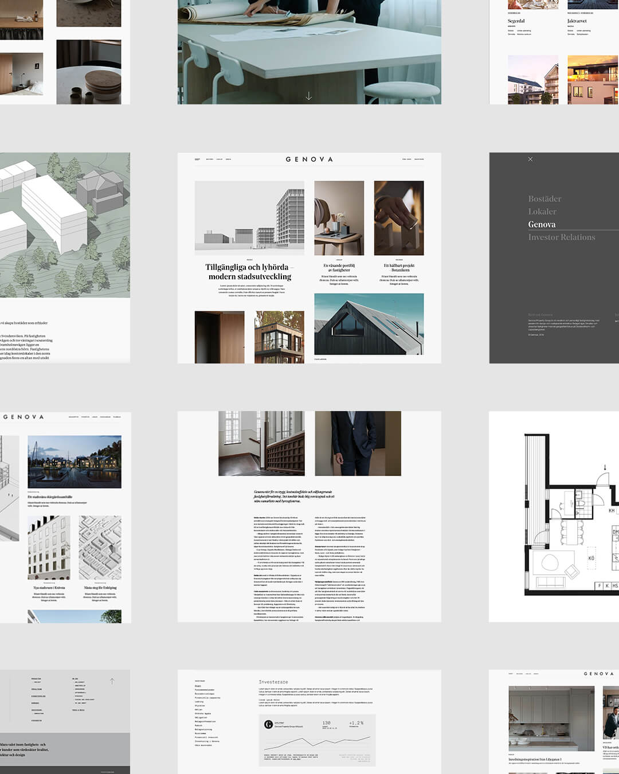
Task: Open the white building facade image
Action: pos(49,548)
